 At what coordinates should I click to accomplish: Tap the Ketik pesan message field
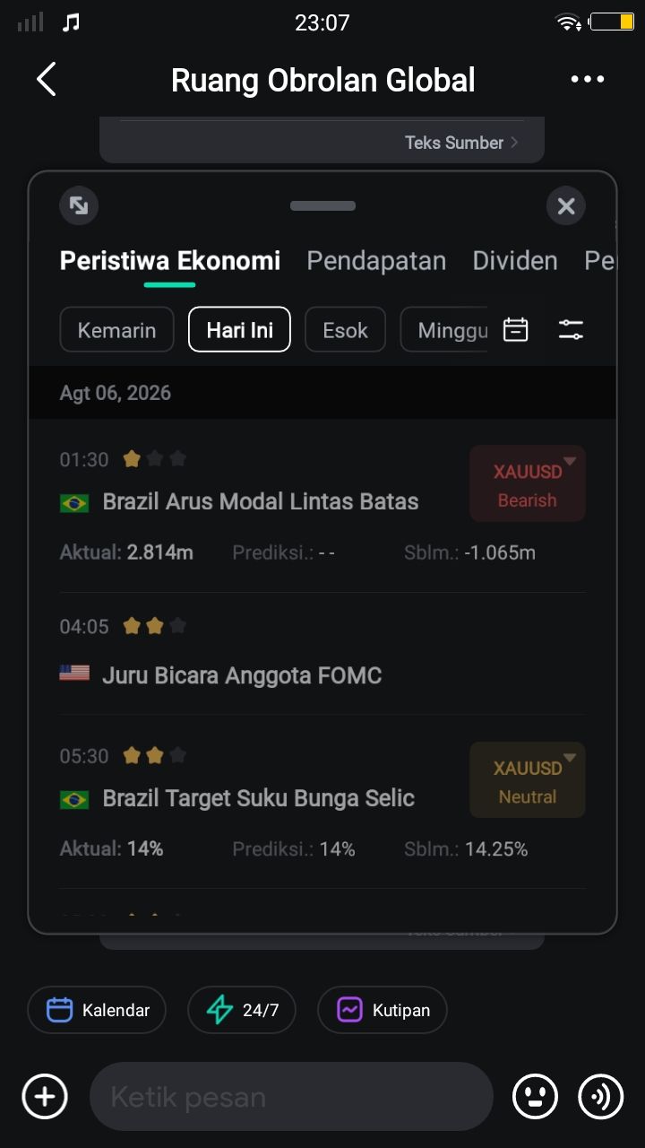pos(291,1097)
